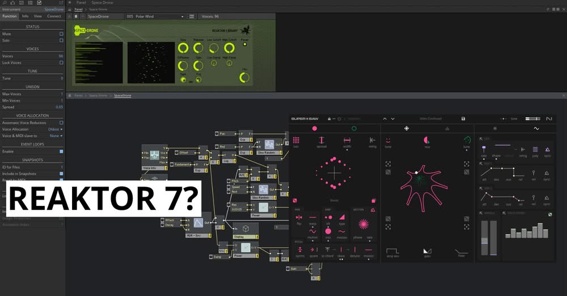Open the search magnifier in the side pane toolbar
567x296 pixels.
point(4,2)
